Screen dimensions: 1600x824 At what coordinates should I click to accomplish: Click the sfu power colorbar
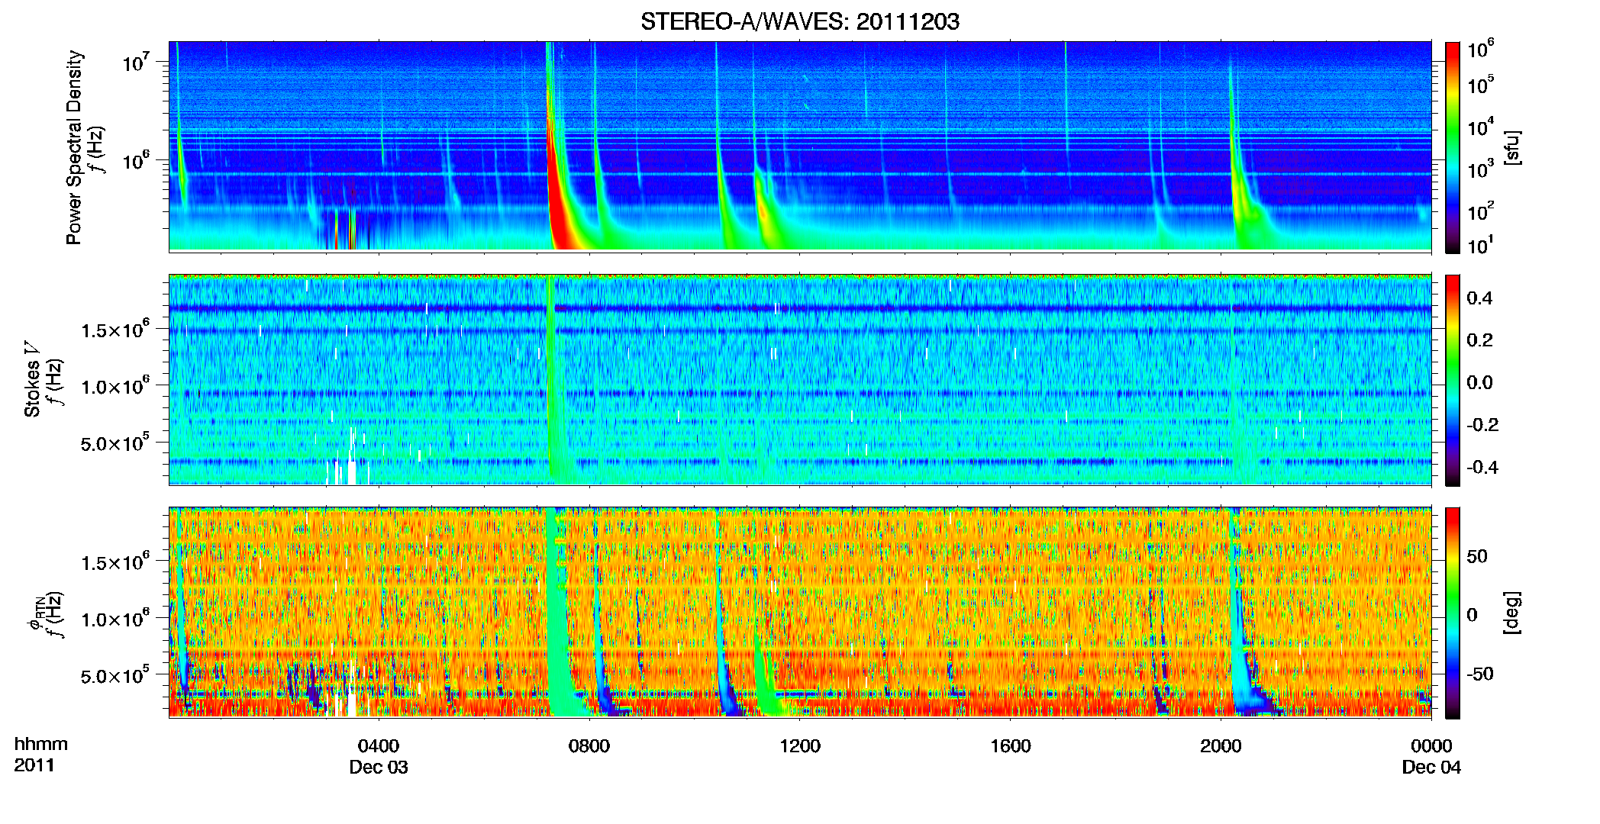tap(1453, 147)
